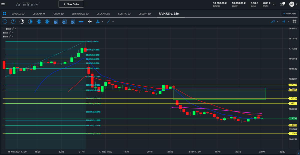Viewport: 300px width, 155px height.
Task: Expand the indicators dropdown arrow
Action: tap(278, 22)
